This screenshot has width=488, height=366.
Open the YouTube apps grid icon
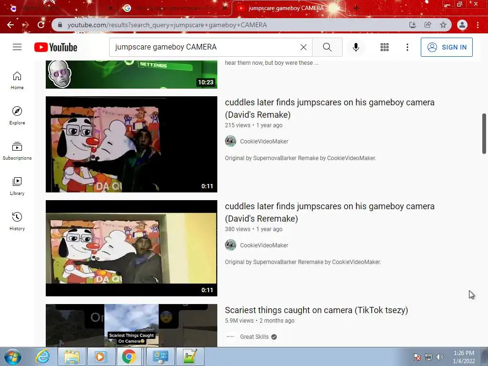coord(385,47)
